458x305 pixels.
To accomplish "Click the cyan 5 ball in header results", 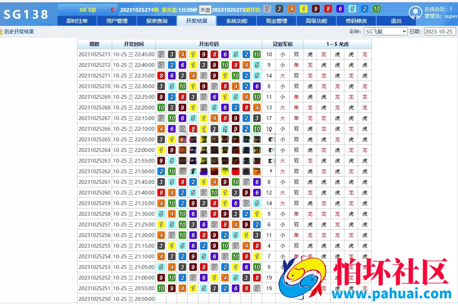I will pyautogui.click(x=352, y=9).
